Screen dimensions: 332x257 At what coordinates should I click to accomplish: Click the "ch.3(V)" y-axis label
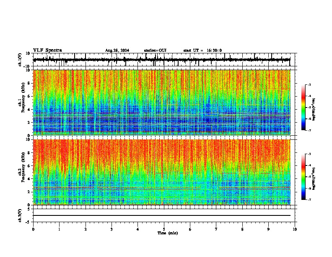pos(20,215)
